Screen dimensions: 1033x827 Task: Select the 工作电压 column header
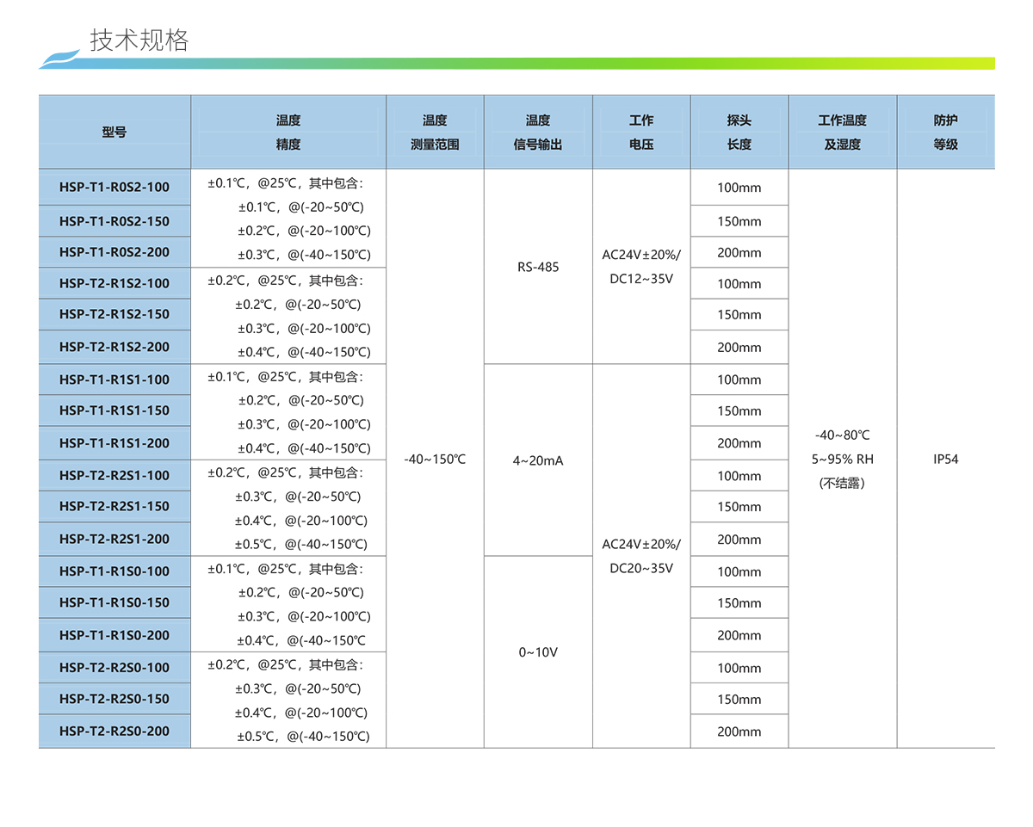pos(641,133)
